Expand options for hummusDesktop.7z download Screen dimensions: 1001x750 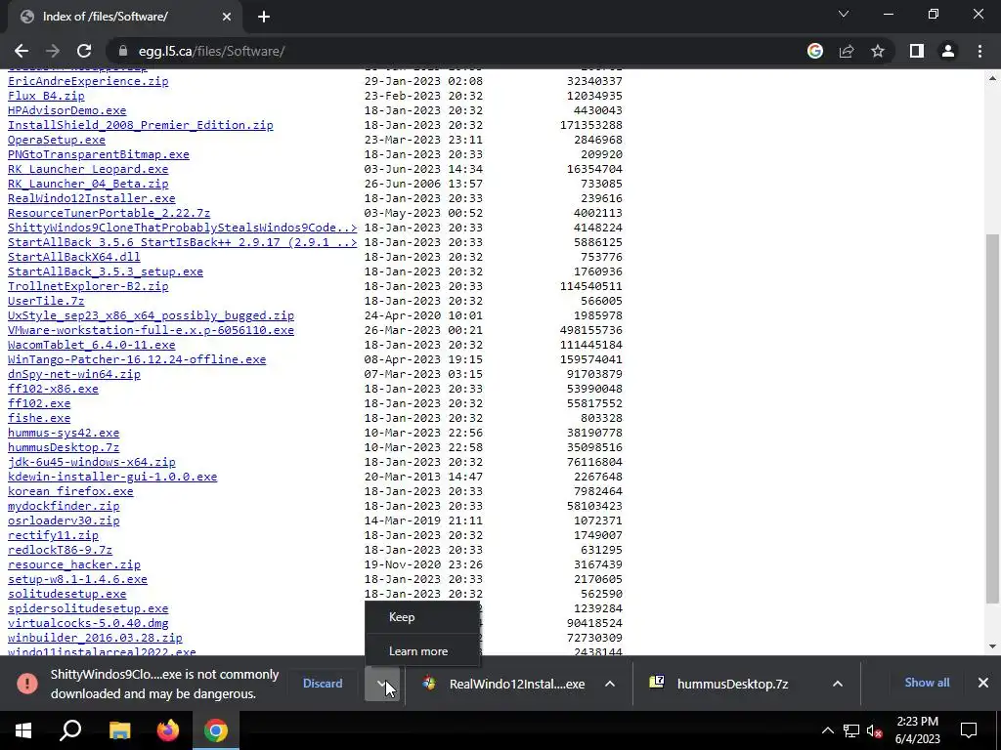click(x=838, y=684)
